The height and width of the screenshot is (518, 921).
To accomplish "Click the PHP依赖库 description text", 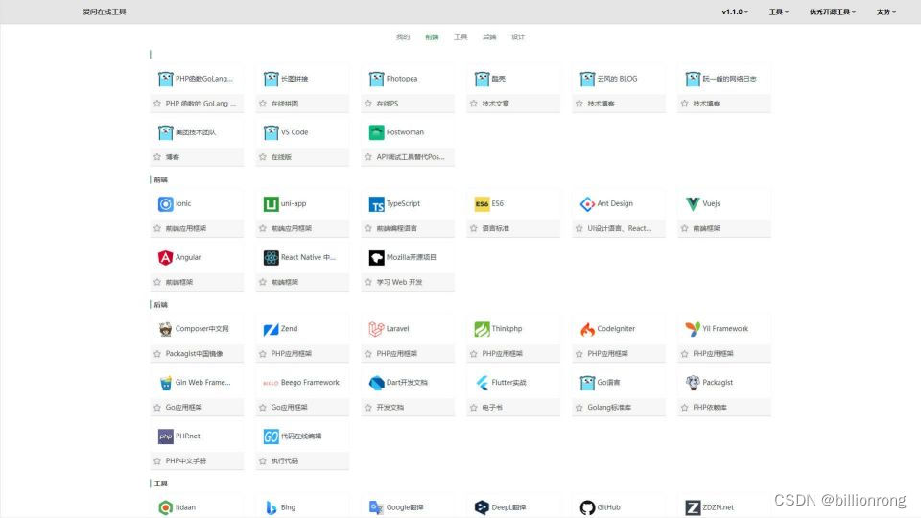I will (710, 407).
